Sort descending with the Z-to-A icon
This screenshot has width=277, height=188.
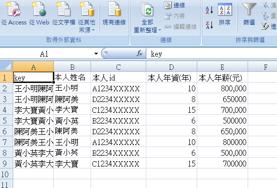[x=209, y=25]
